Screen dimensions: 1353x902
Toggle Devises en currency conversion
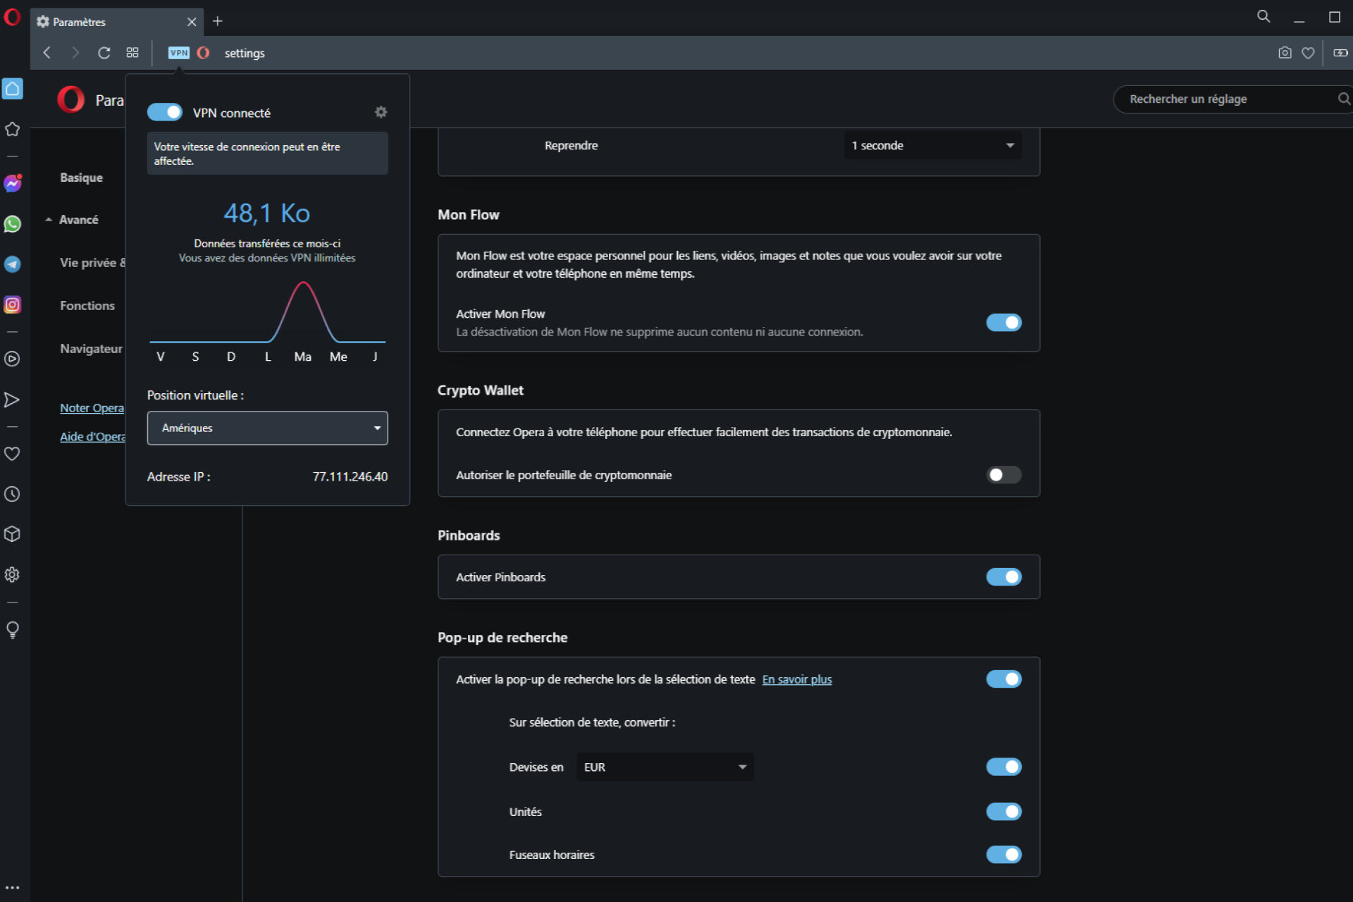(x=1003, y=767)
